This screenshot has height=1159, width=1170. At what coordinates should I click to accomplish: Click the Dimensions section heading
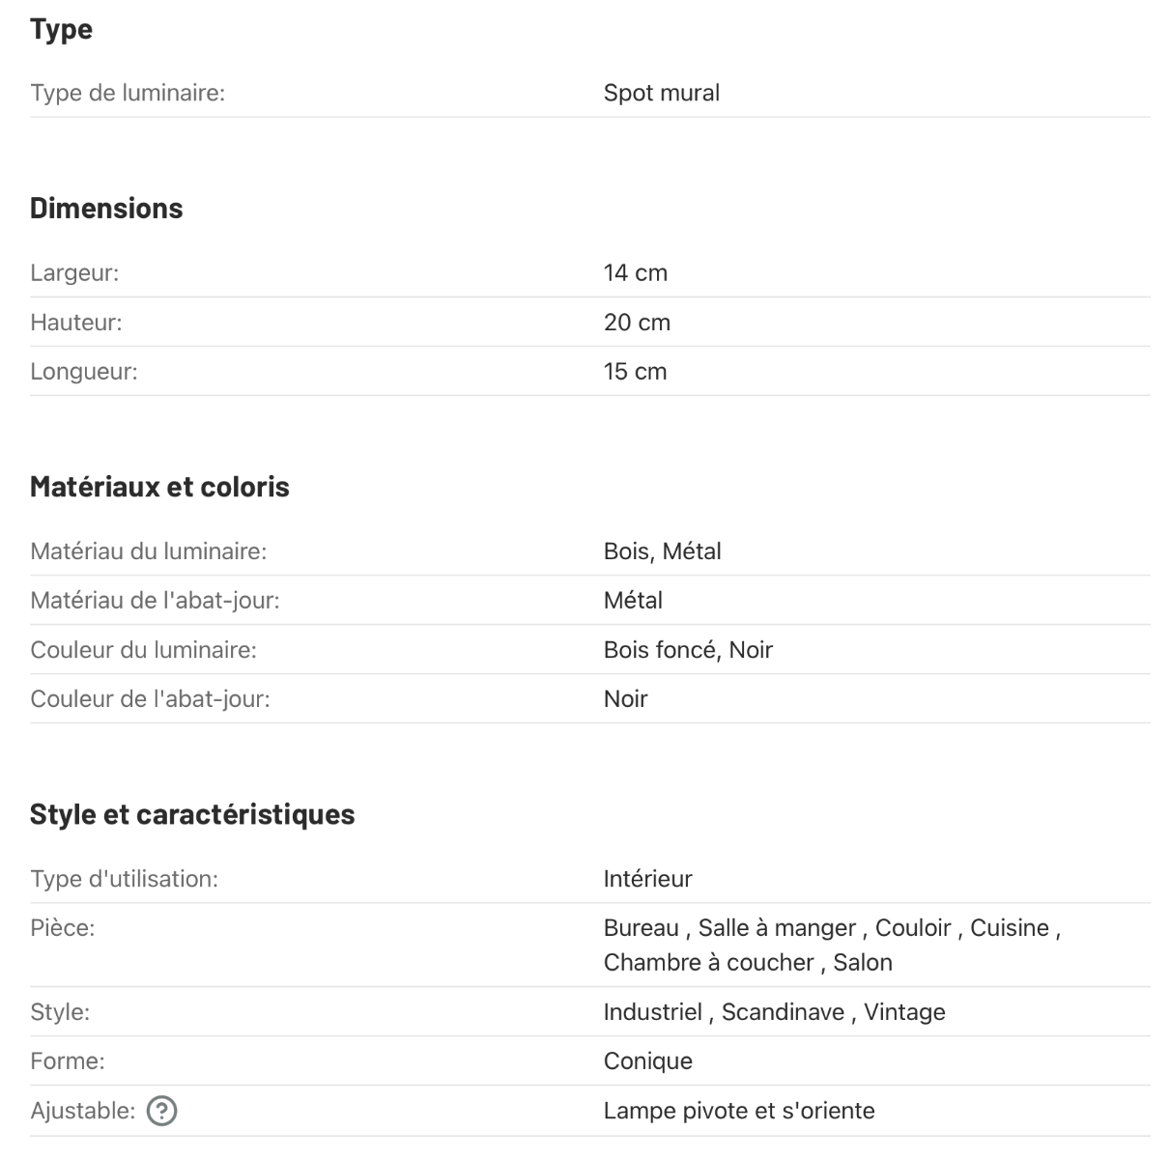tap(106, 209)
